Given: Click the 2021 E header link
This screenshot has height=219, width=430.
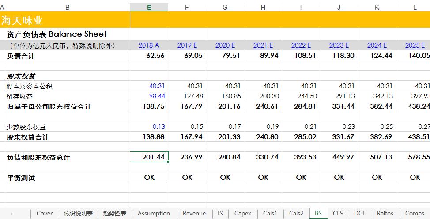Looking at the screenshot, I should tap(263, 45).
